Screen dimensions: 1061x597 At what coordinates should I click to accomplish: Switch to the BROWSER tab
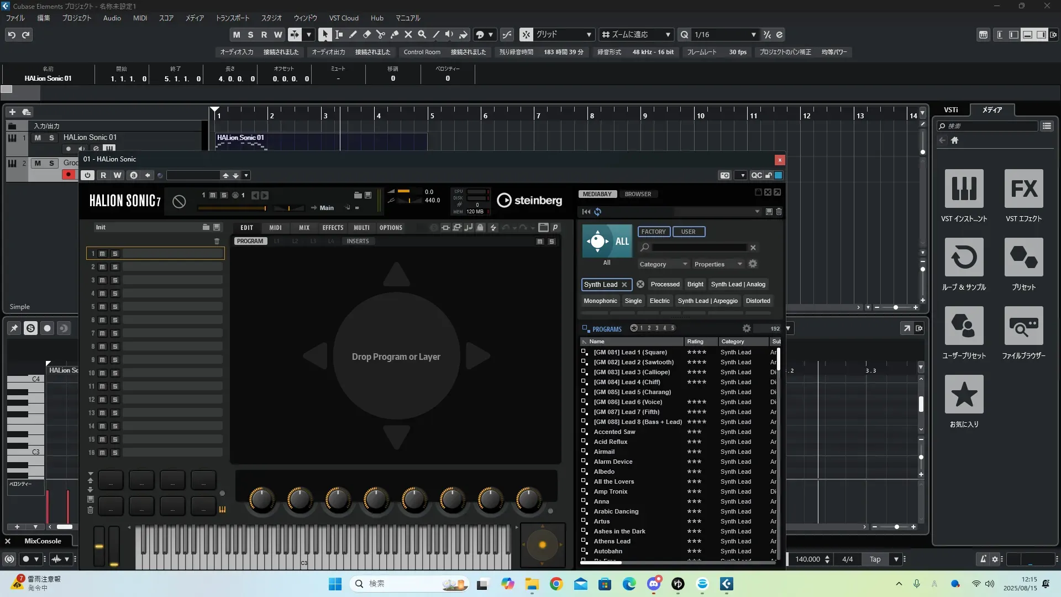pyautogui.click(x=638, y=194)
